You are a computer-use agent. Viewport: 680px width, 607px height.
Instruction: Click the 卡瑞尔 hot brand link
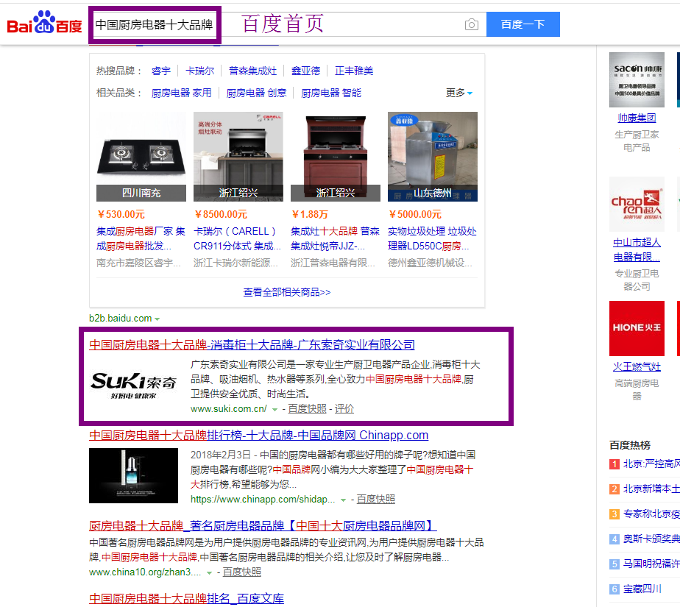point(199,71)
